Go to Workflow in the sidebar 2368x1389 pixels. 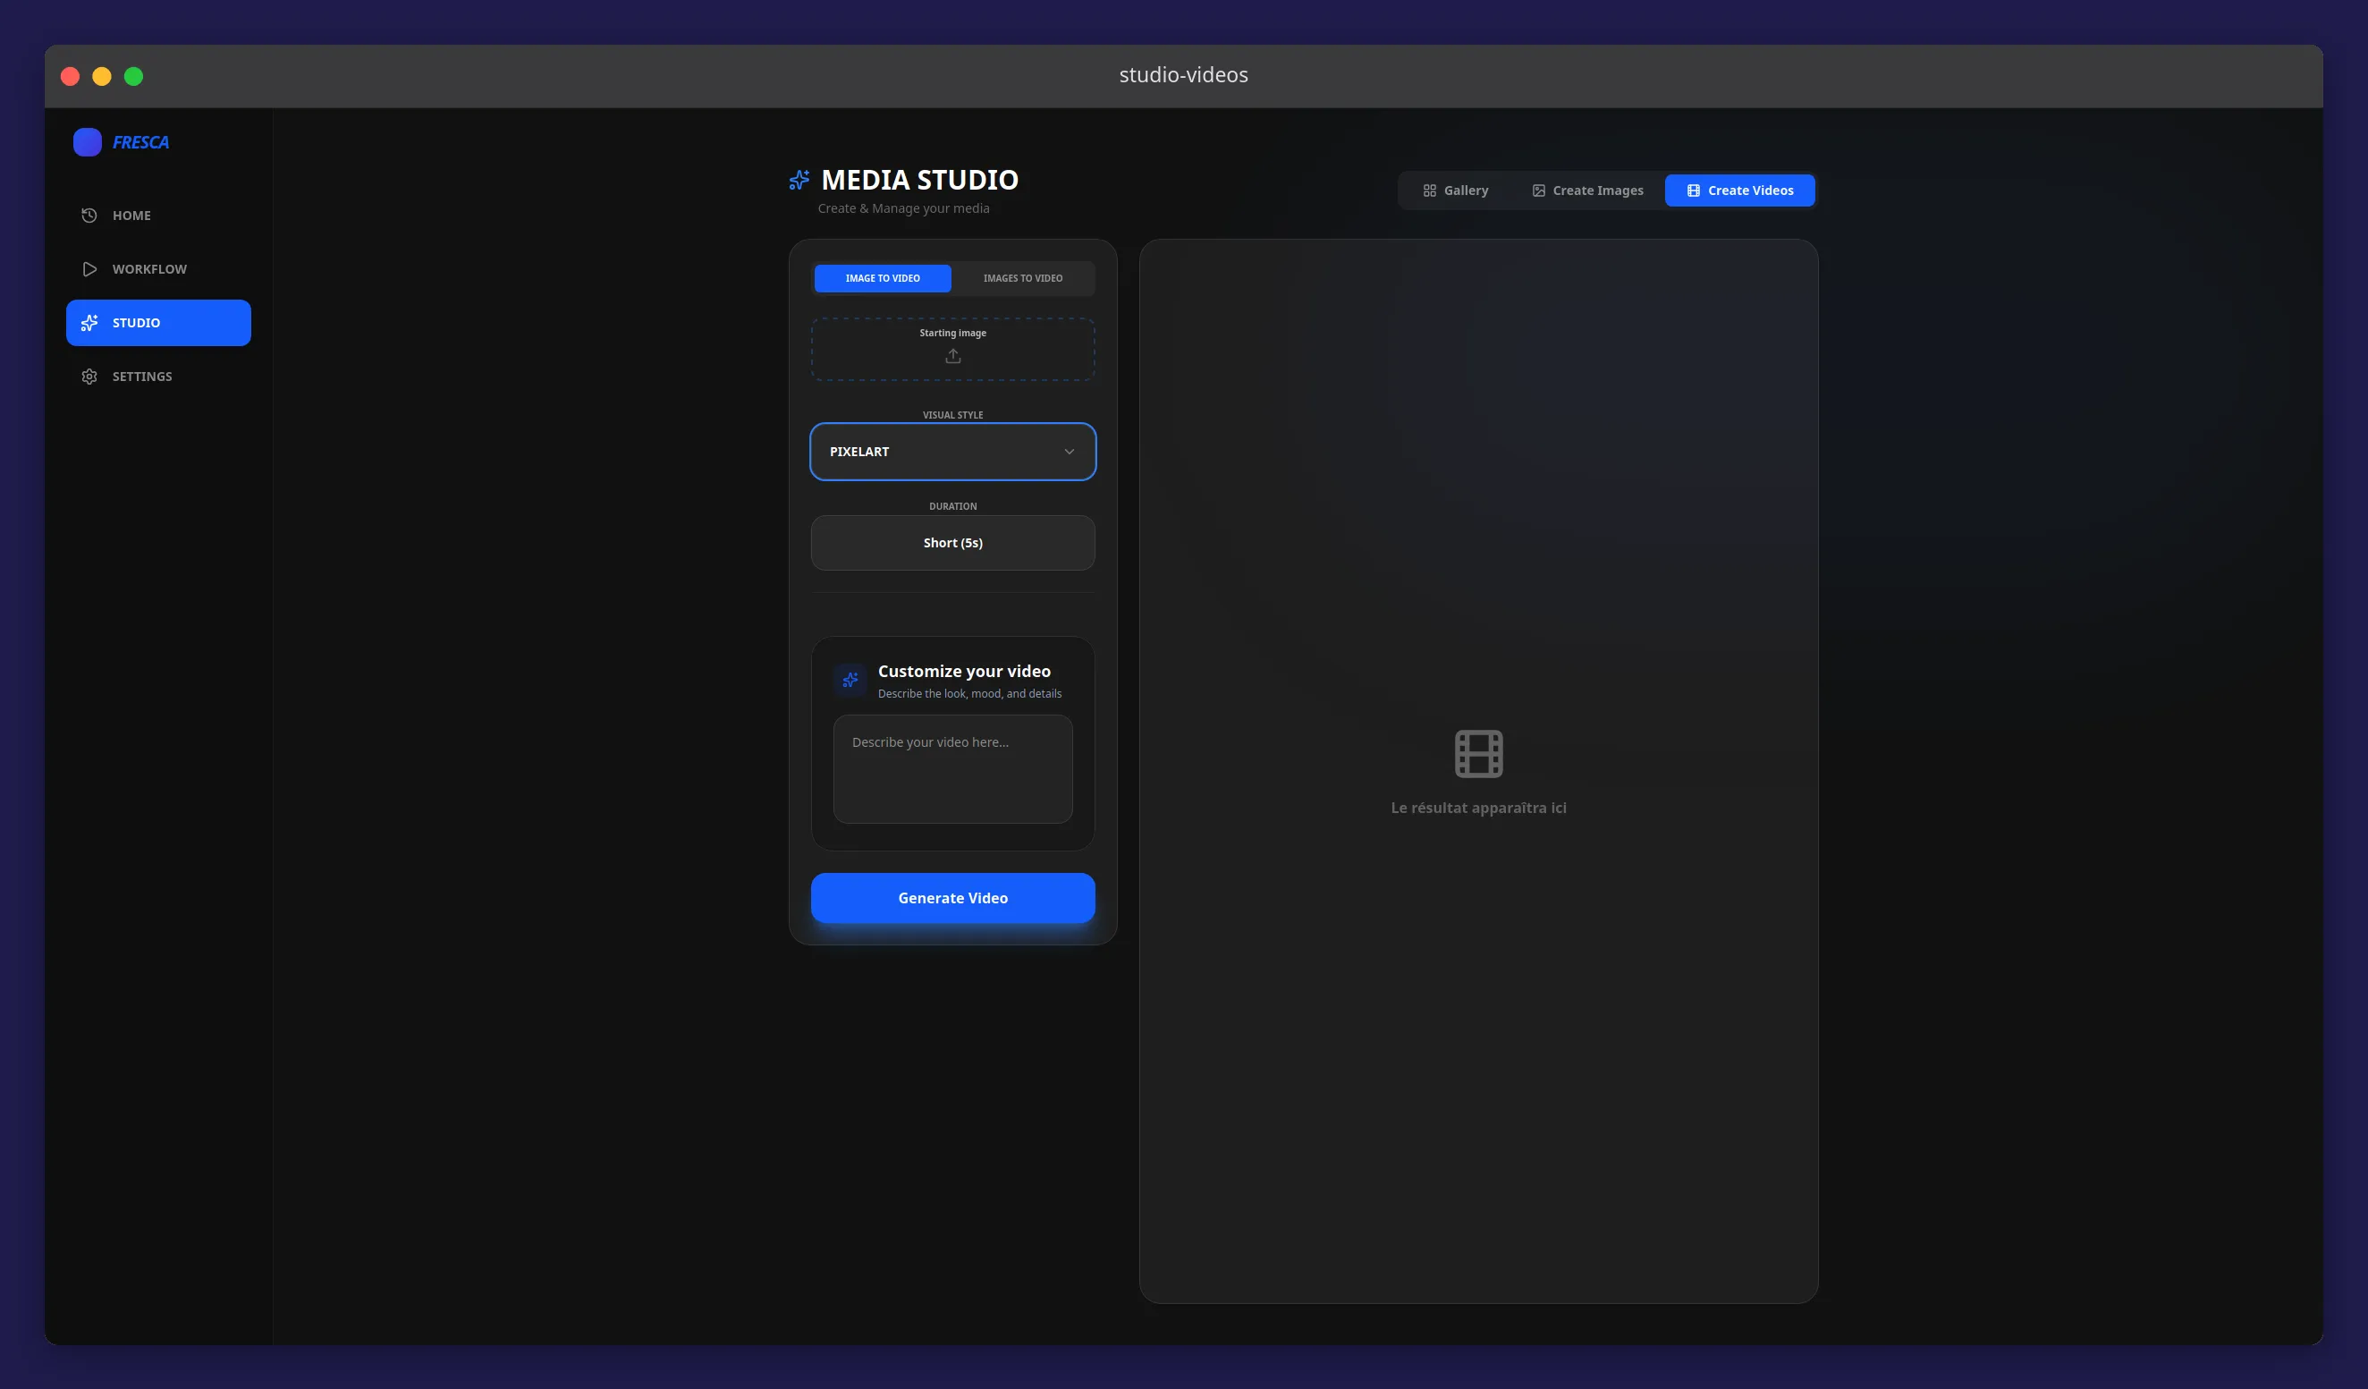tap(158, 269)
